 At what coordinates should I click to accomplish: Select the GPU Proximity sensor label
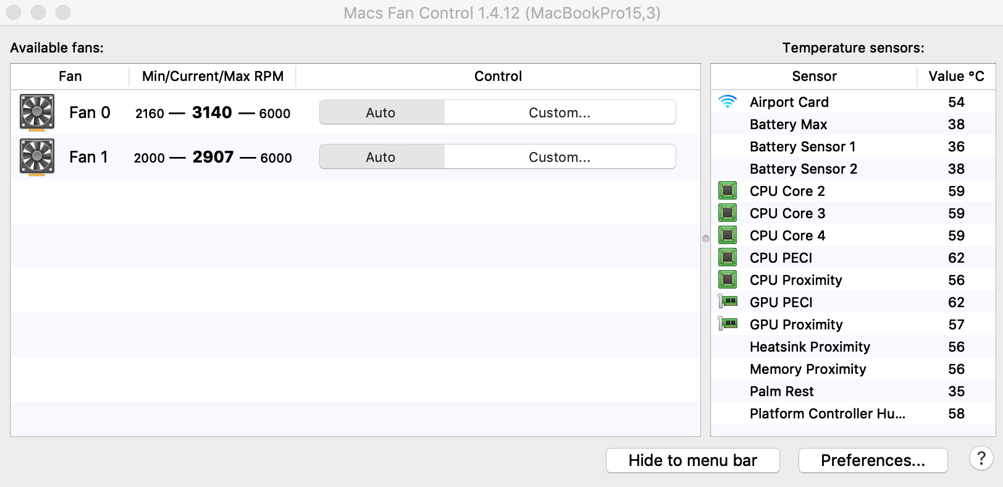tap(796, 324)
